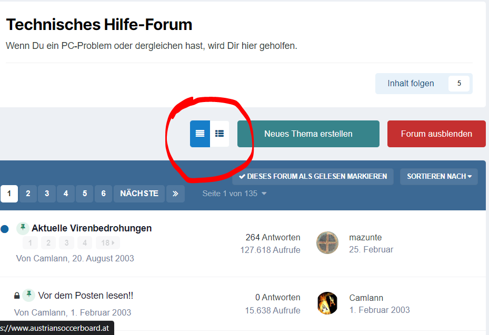The height and width of the screenshot is (335, 489).
Task: Open the Aktuelle Virenbedrohungen topic
Action: [92, 228]
